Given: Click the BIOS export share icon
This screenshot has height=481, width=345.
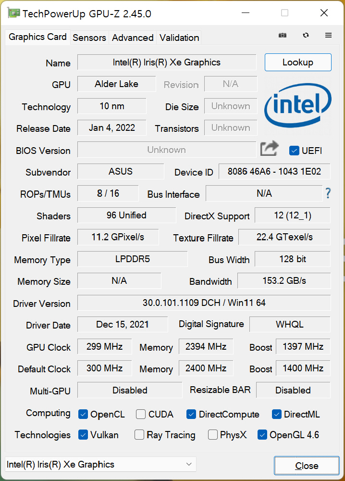Looking at the screenshot, I should pos(269,149).
